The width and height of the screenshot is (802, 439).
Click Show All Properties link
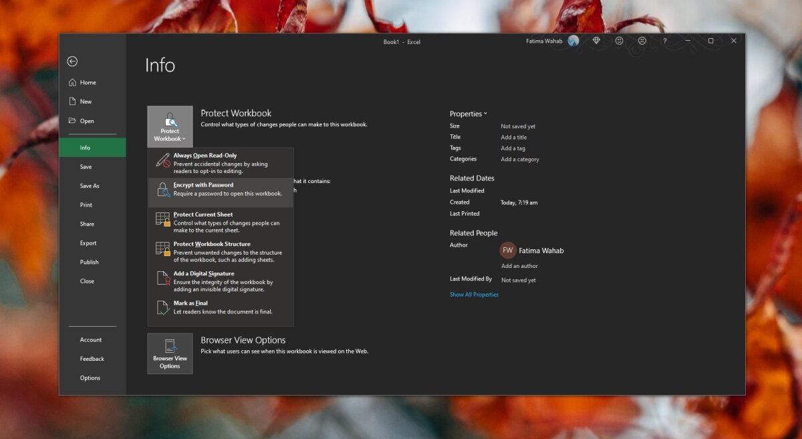click(x=474, y=295)
